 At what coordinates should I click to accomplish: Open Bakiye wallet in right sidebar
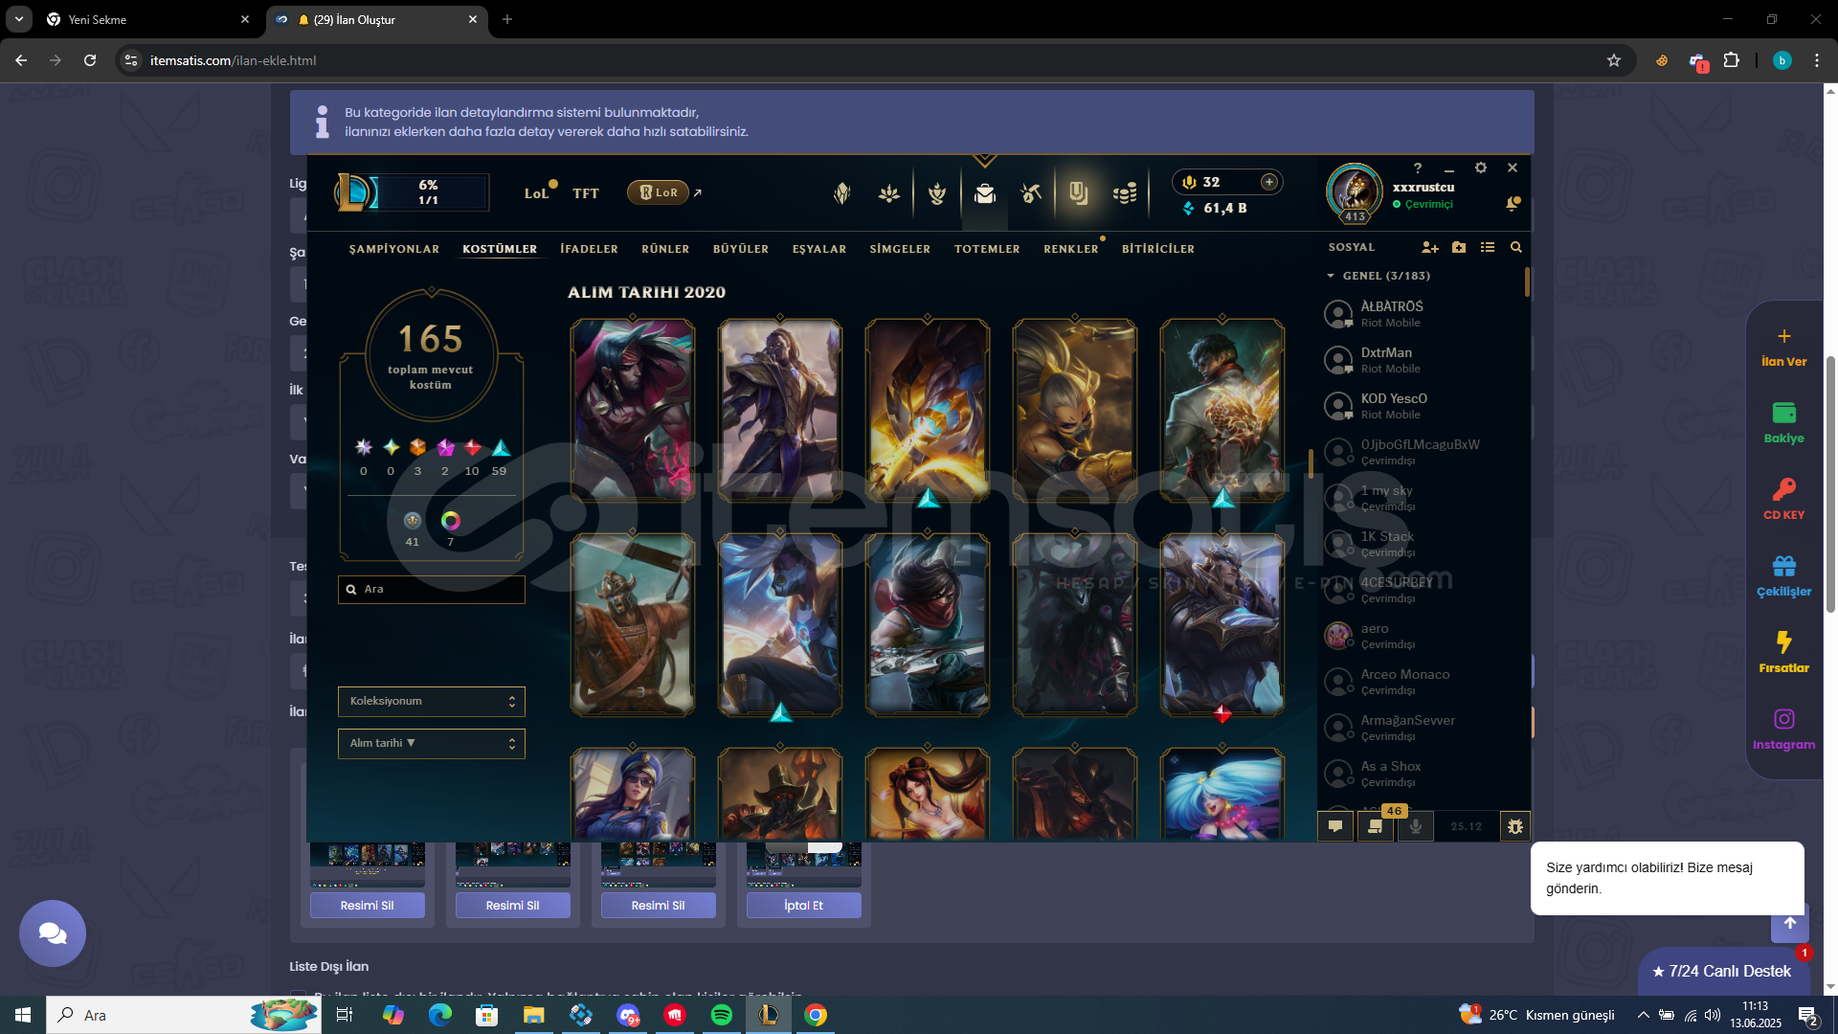pos(1784,422)
